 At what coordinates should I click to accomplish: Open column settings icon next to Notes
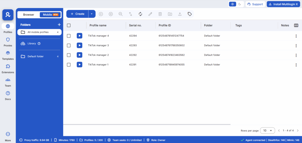(x=296, y=26)
